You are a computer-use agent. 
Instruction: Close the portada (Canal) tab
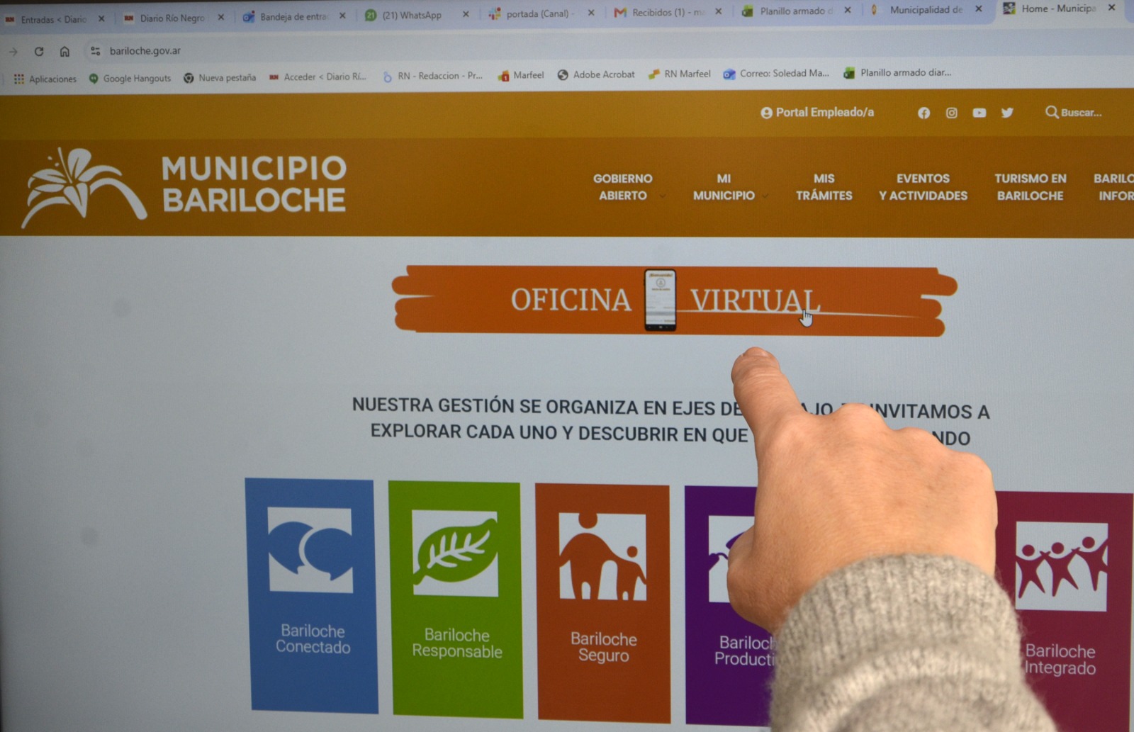[x=591, y=13]
